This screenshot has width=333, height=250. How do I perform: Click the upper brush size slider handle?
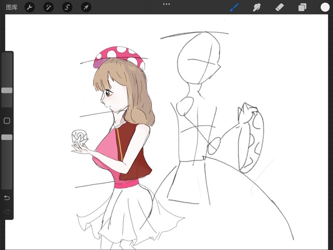coord(7,90)
